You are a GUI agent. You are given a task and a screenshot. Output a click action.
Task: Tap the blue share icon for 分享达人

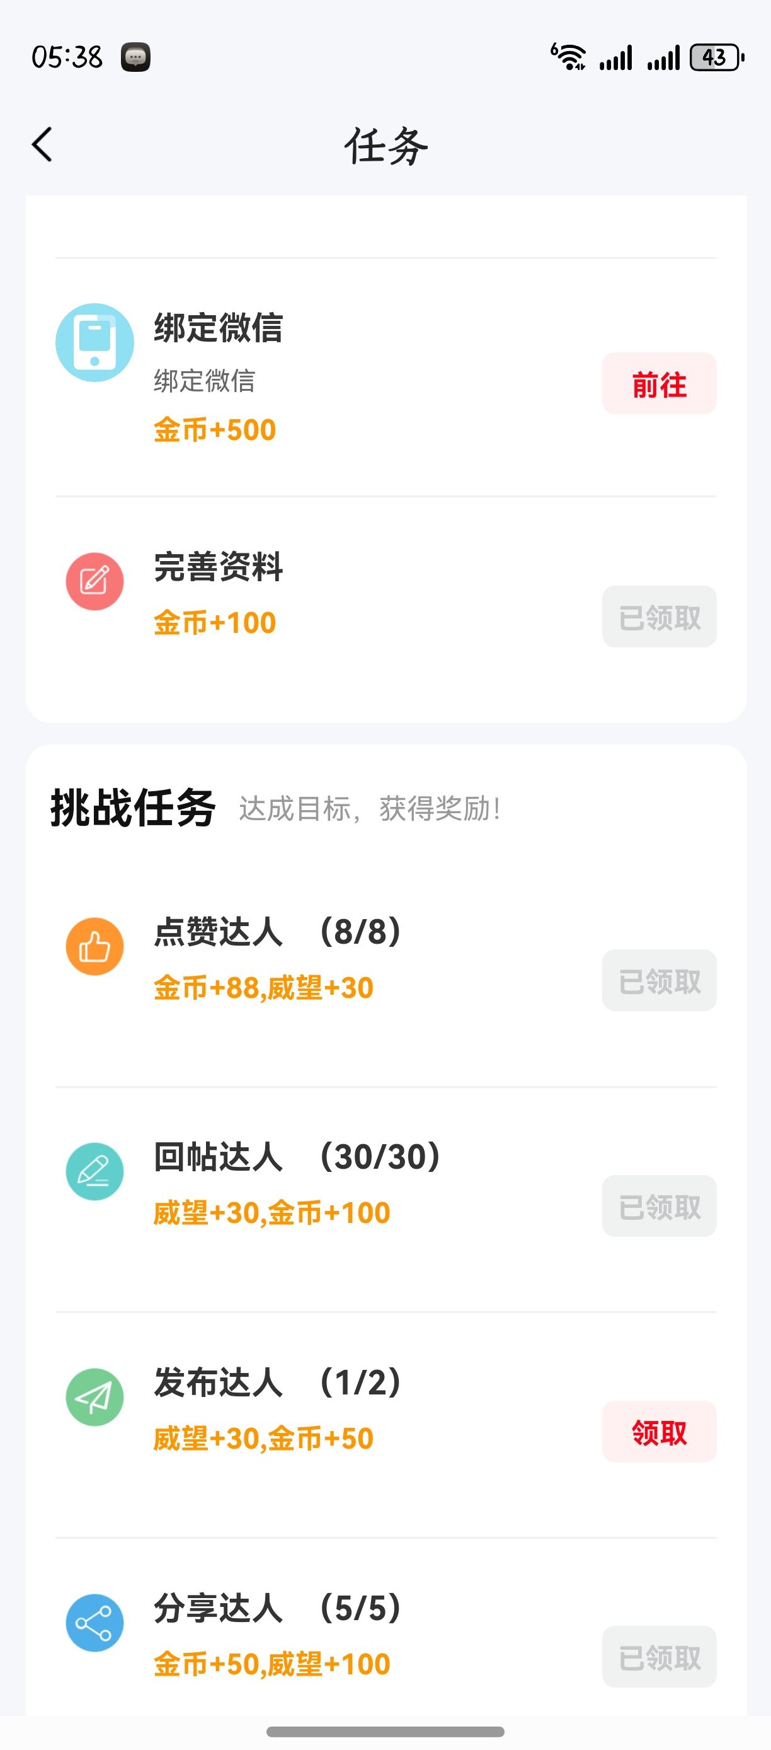tap(94, 1622)
